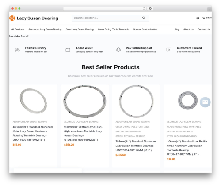The width and height of the screenshot is (221, 186).
Task: Click the 24/7 Online Support heading text
Action: coord(139,48)
